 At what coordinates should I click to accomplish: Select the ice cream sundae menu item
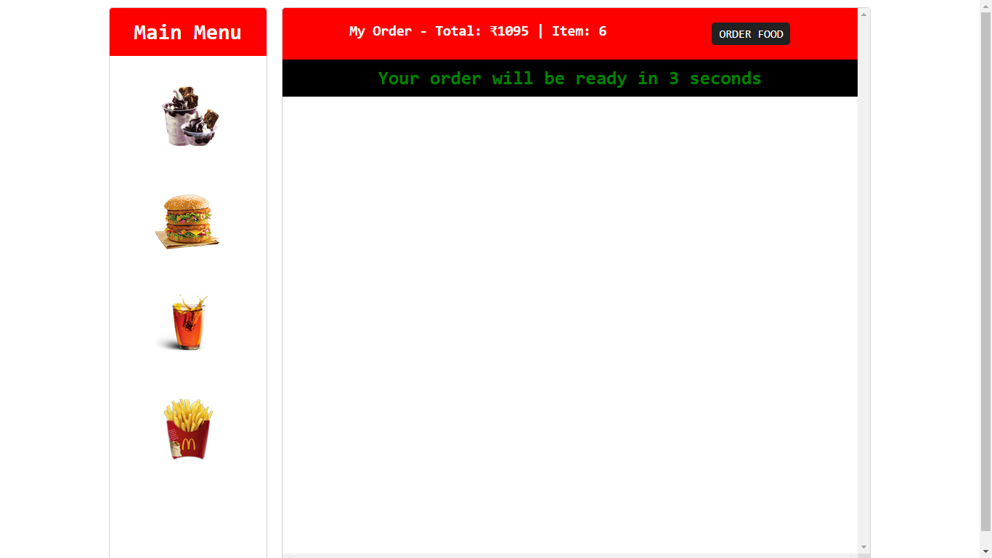click(189, 116)
